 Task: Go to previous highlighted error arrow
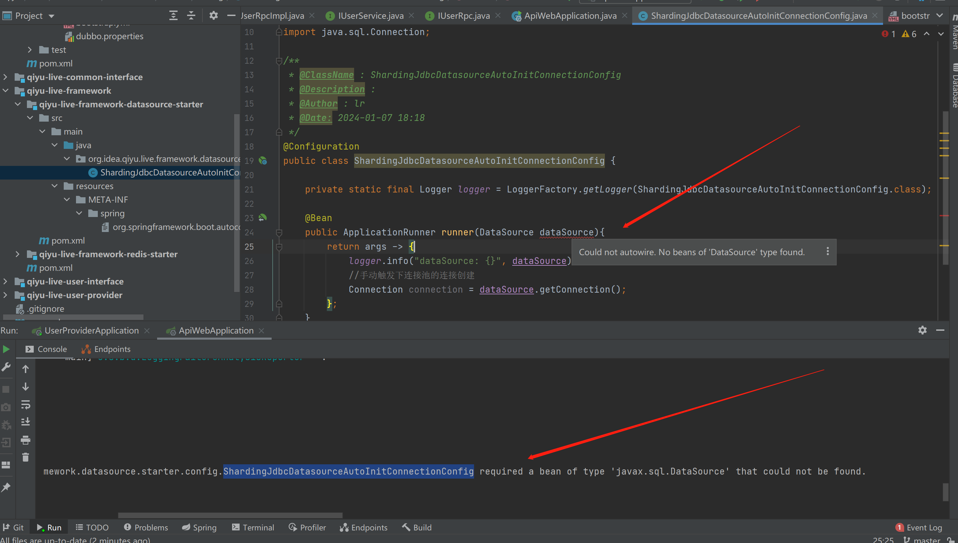pyautogui.click(x=927, y=34)
